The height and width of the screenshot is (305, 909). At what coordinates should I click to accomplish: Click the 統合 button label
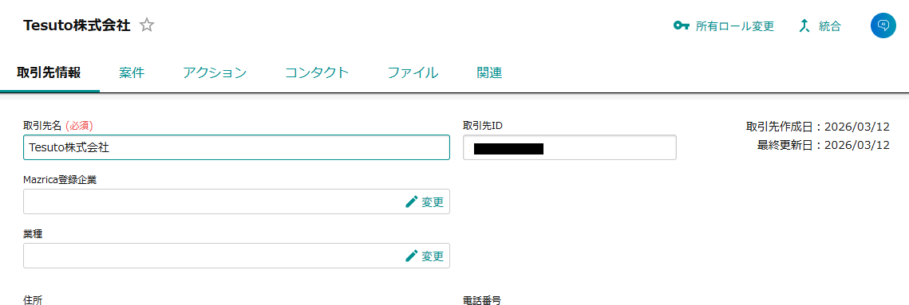coord(829,26)
